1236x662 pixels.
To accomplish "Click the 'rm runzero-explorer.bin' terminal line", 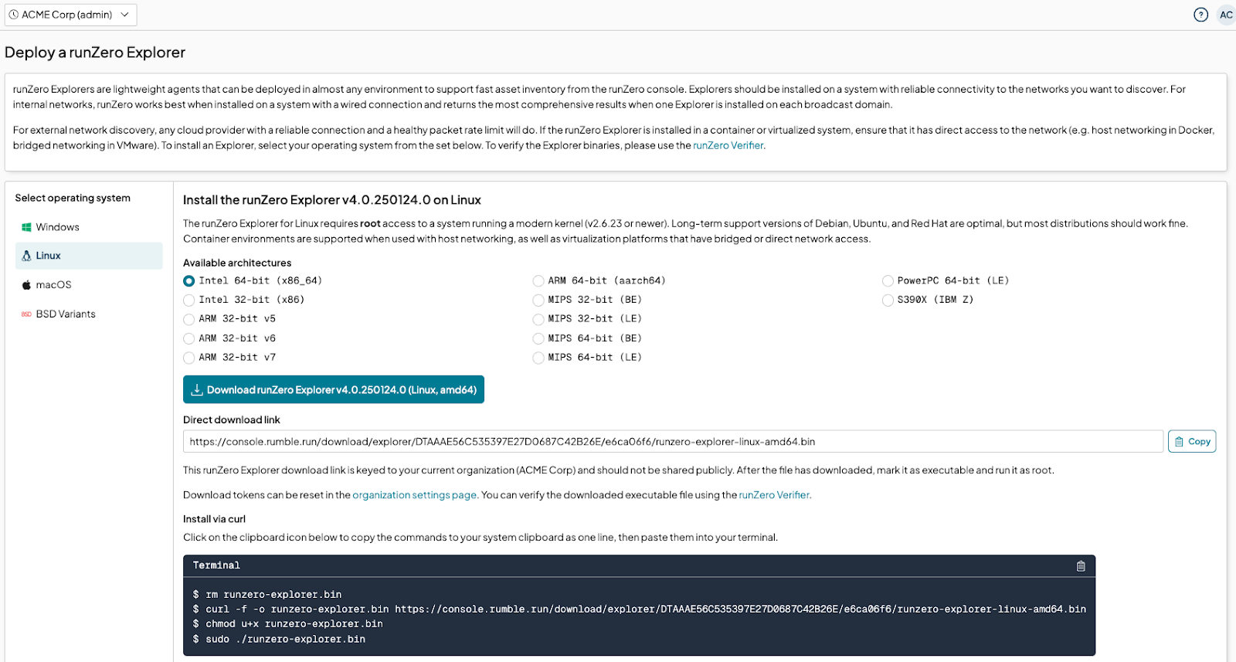I will (267, 595).
